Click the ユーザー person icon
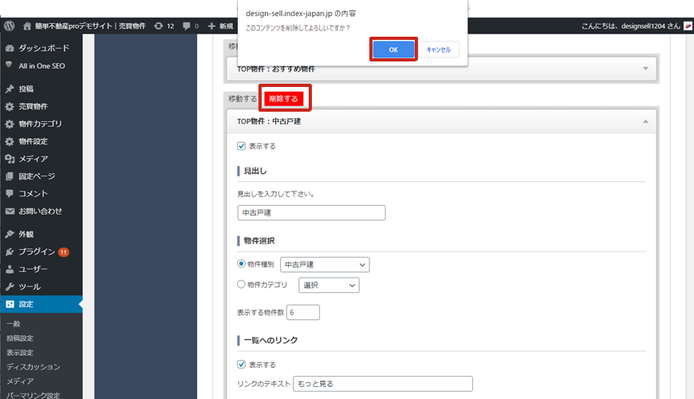The image size is (694, 399). pyautogui.click(x=10, y=269)
